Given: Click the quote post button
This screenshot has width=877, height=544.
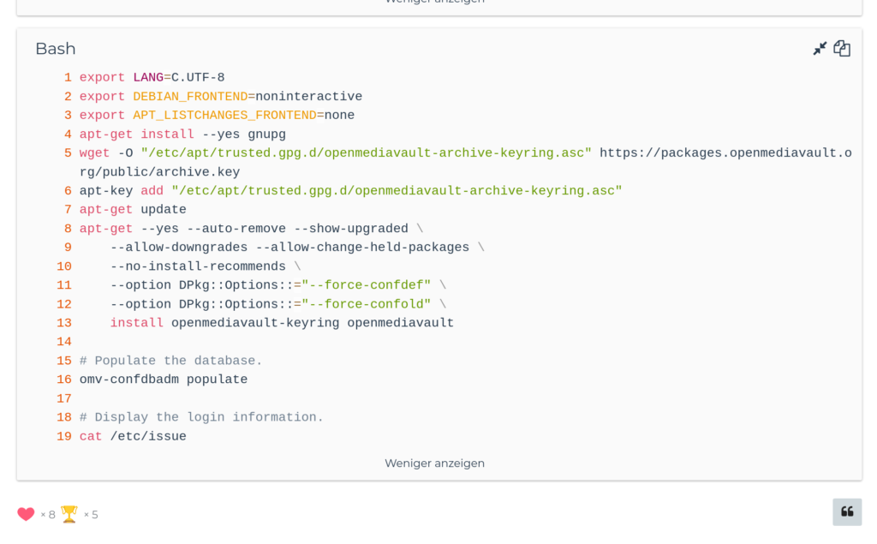Looking at the screenshot, I should tap(847, 512).
